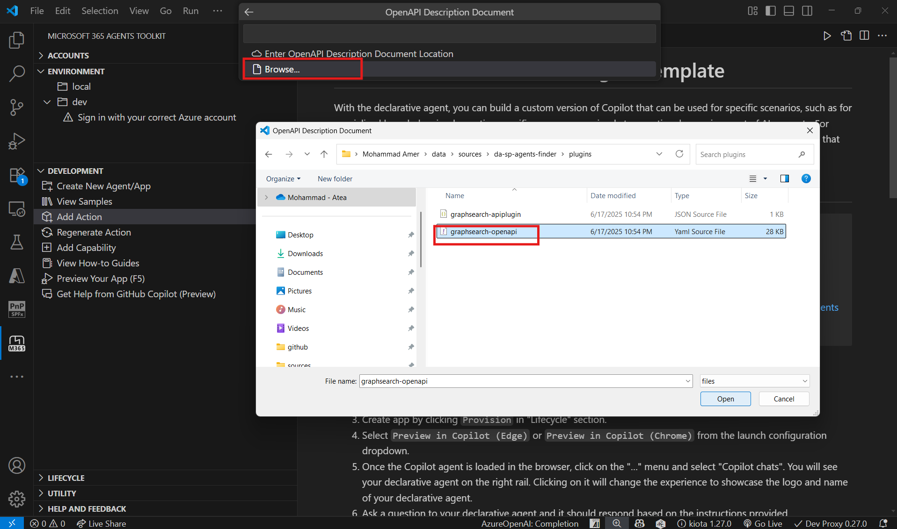Select Enter OpenAPI Description Document Location option
Image resolution: width=897 pixels, height=529 pixels.
pos(449,54)
